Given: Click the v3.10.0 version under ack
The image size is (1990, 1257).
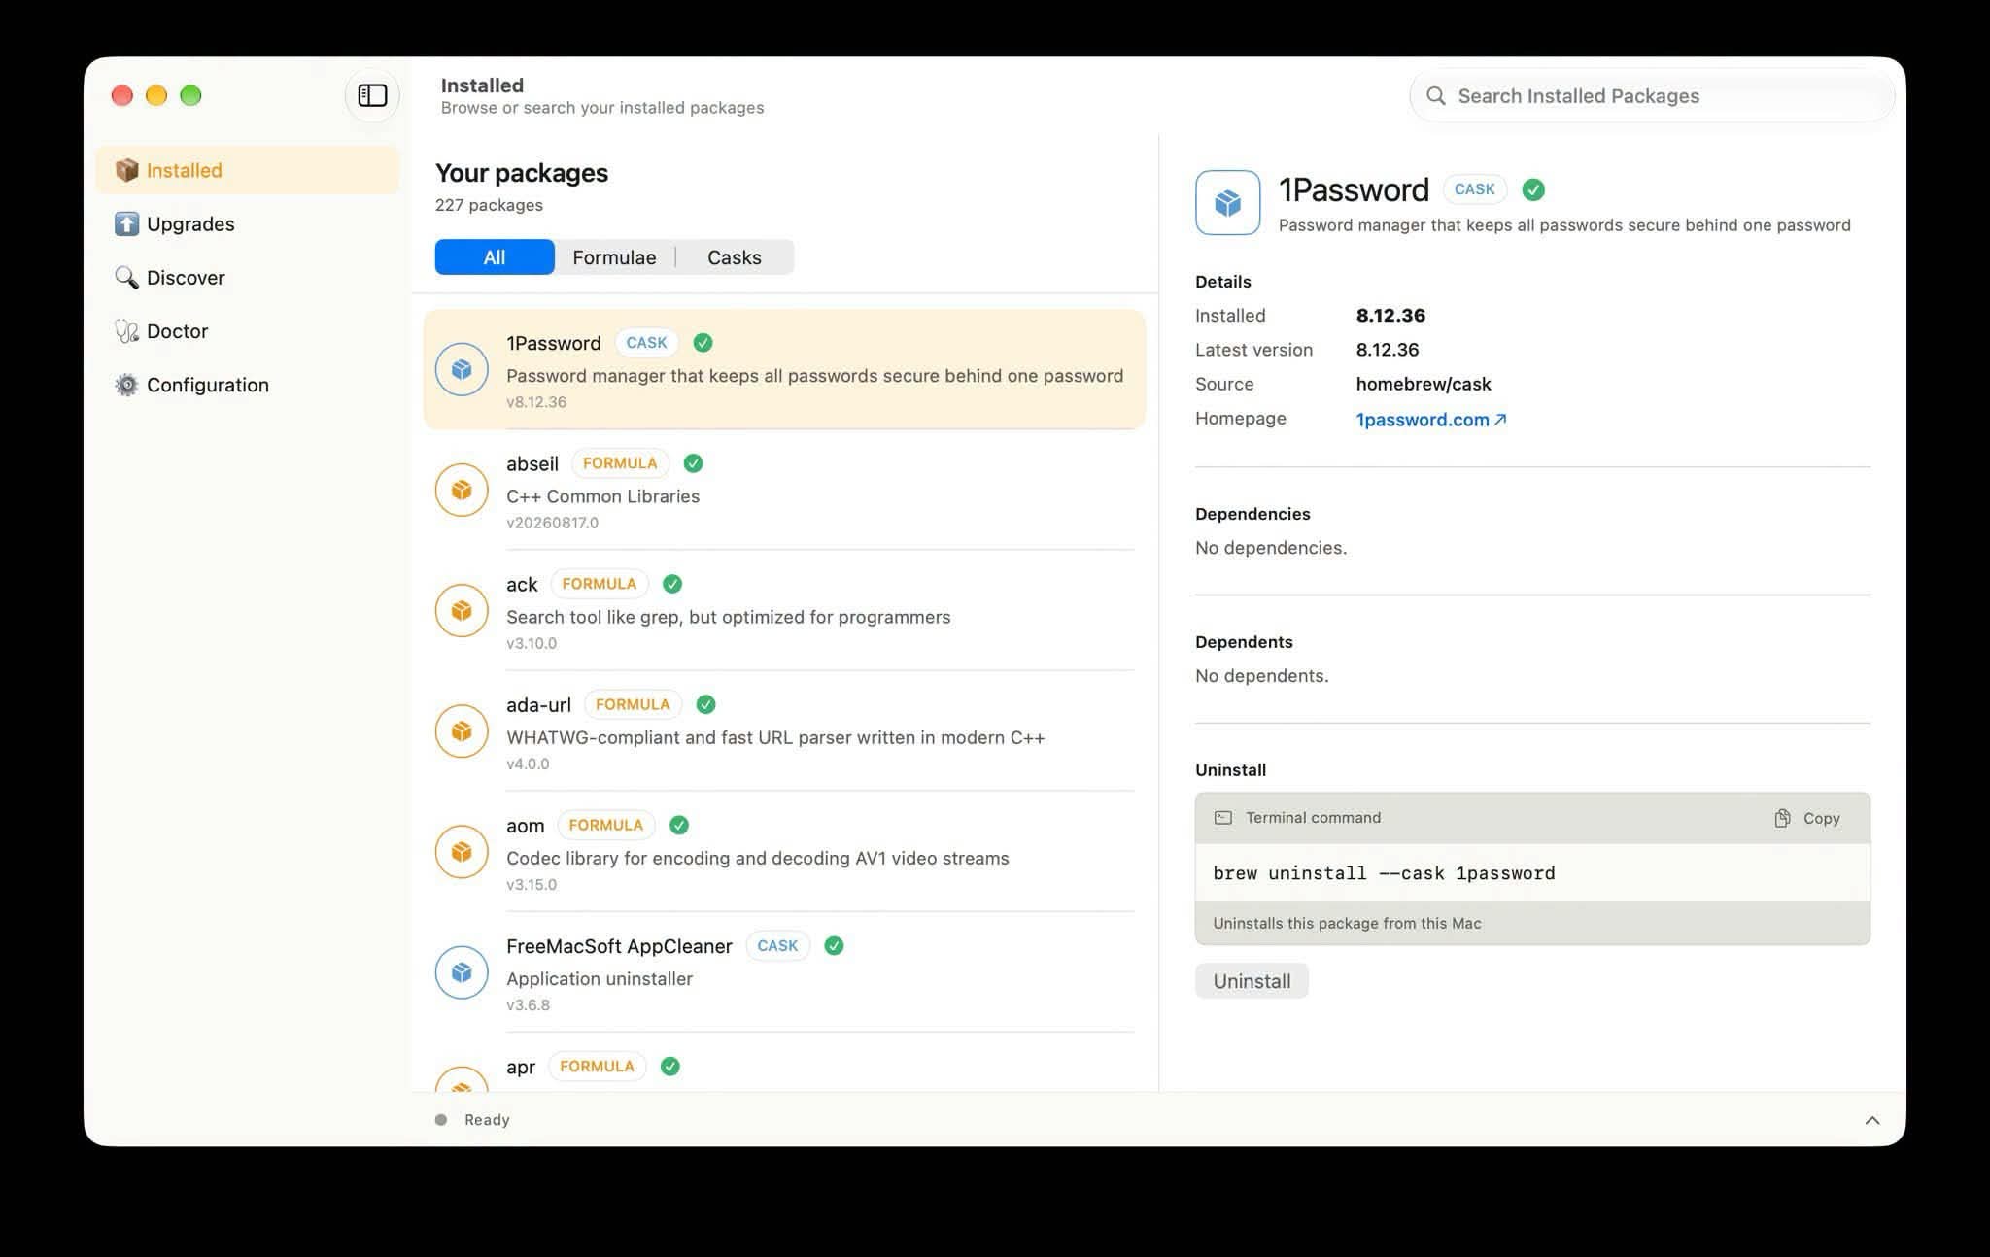Looking at the screenshot, I should [532, 643].
